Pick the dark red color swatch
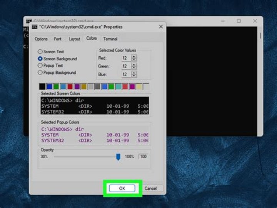Viewport: 277px width, 208px height. pos(70,86)
